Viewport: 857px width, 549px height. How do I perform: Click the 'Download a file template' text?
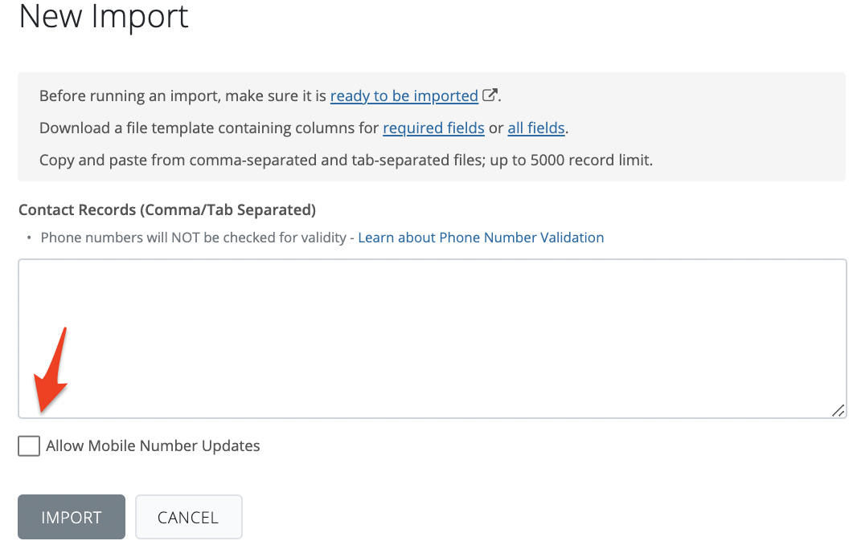point(209,128)
